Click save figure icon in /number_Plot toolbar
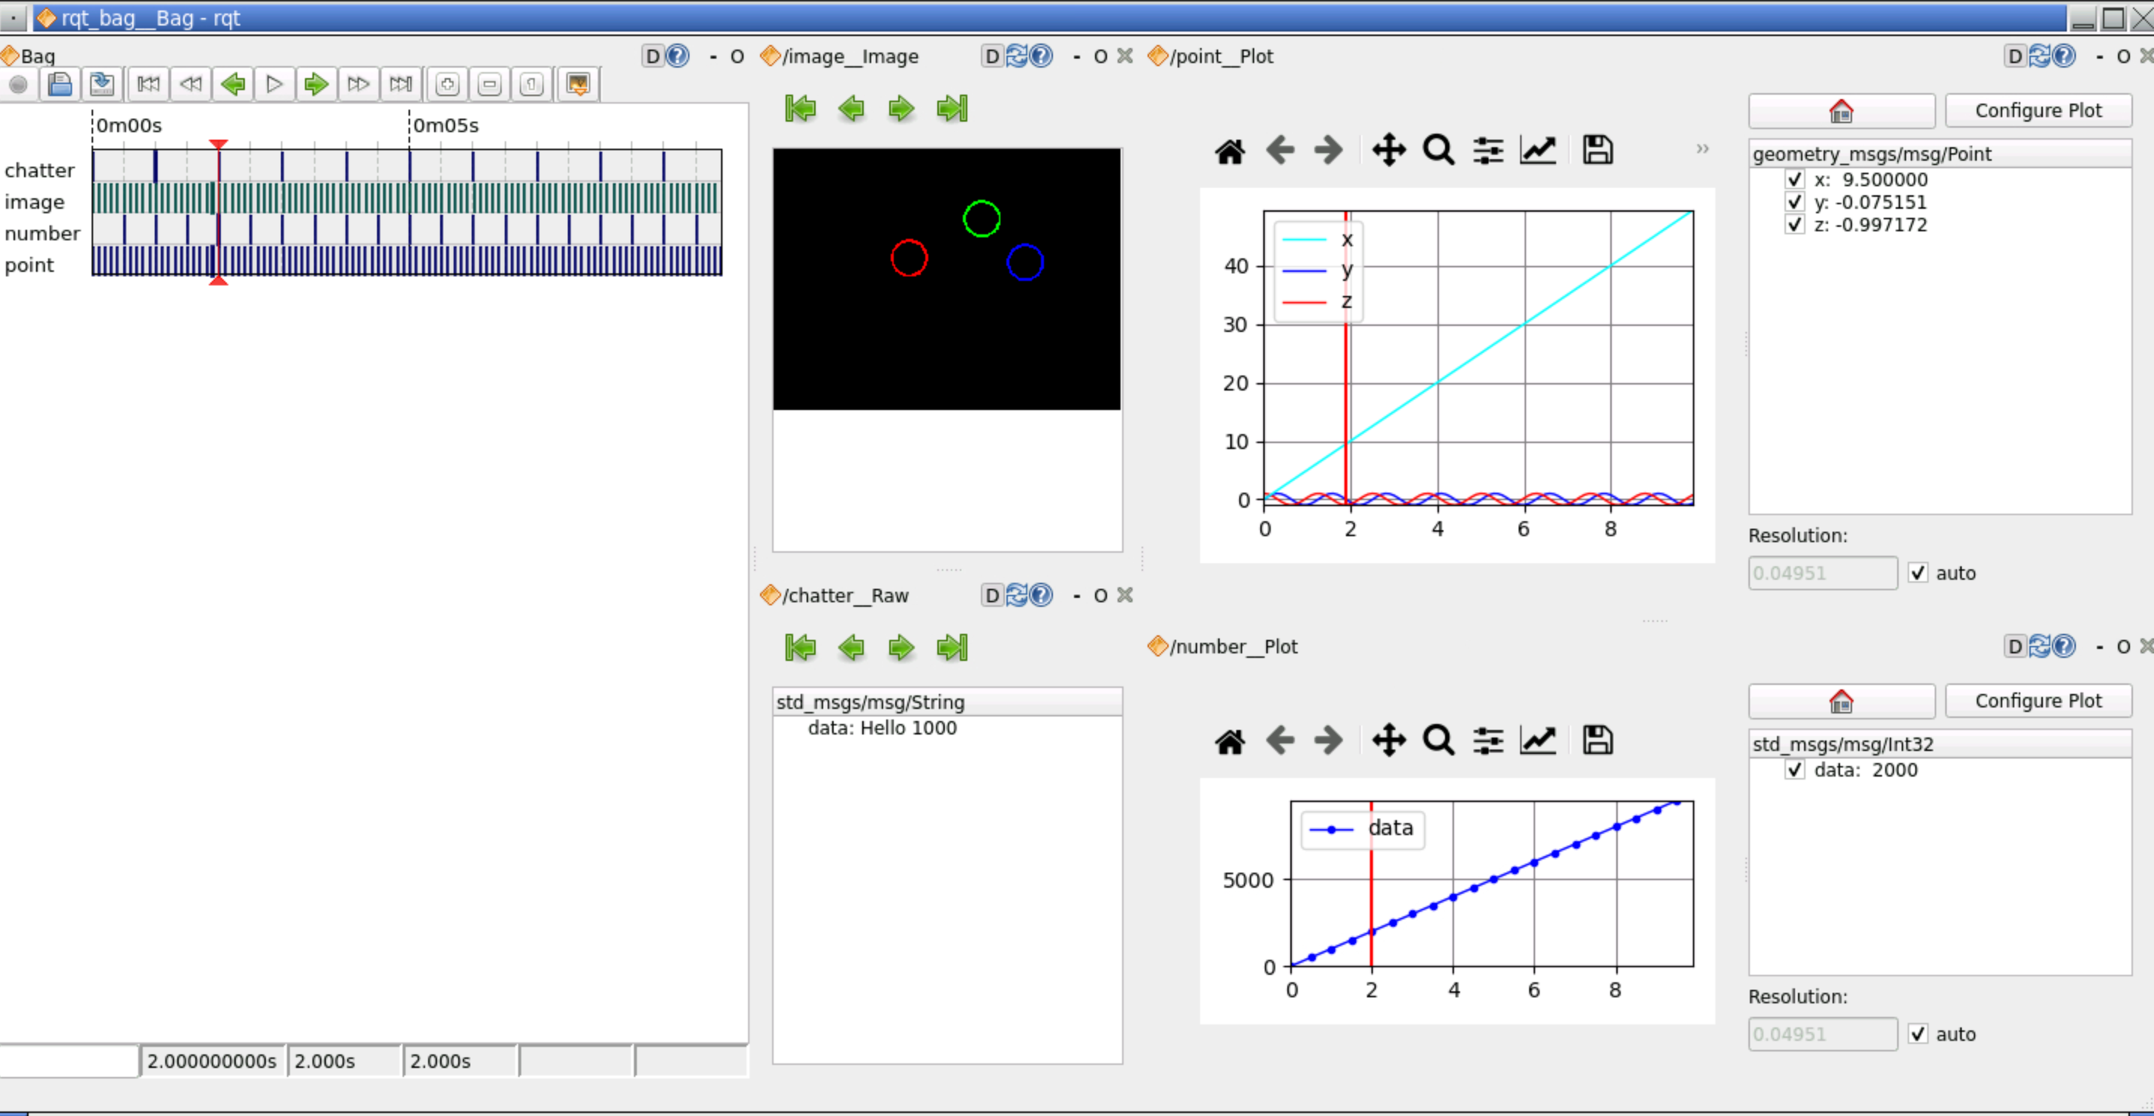The image size is (2154, 1116). click(x=1597, y=740)
